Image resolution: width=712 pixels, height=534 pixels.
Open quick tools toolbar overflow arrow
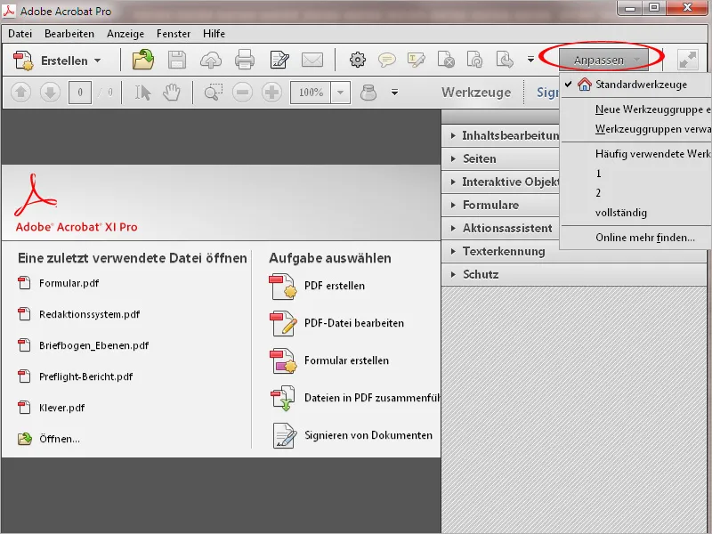point(530,60)
